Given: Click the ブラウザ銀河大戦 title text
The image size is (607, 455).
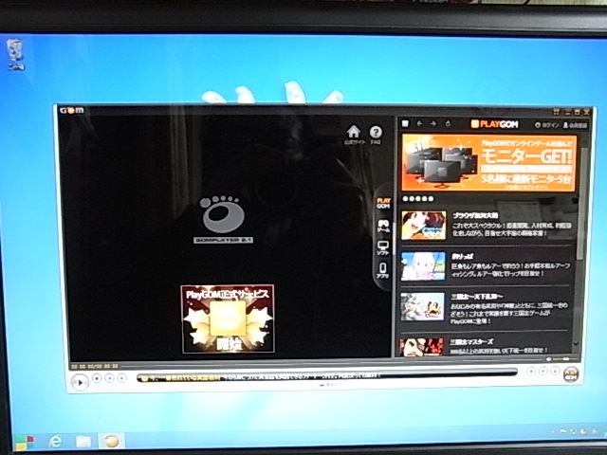Looking at the screenshot, I should click(475, 215).
